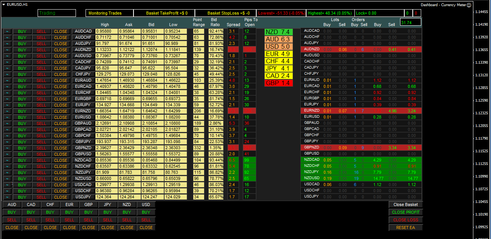The width and height of the screenshot is (491, 239).
Task: Sell the CHFJPY pair
Action: 41,74
